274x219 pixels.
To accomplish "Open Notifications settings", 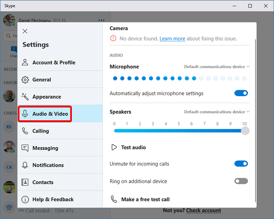I will click(x=60, y=165).
